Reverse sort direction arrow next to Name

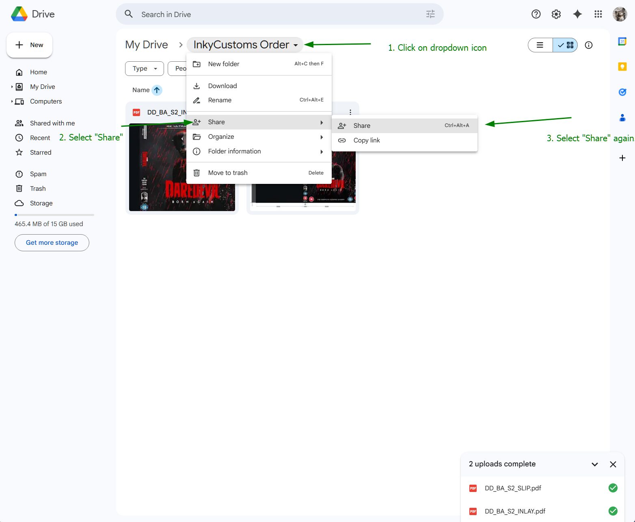(157, 90)
